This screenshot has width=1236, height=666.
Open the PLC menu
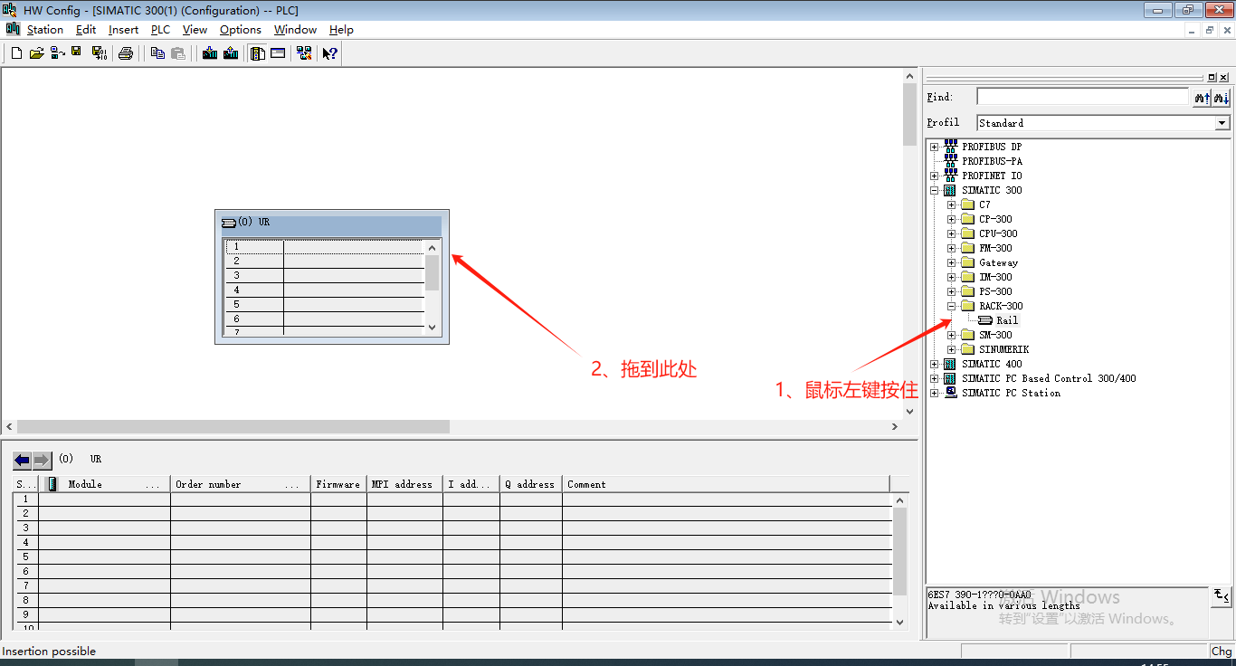(160, 30)
